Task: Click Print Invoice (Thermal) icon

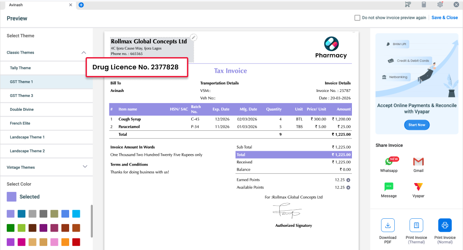Action: [416, 225]
